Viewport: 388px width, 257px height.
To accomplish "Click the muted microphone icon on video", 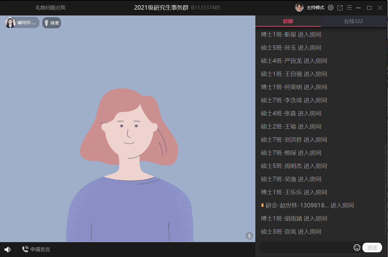I will 249,236.
